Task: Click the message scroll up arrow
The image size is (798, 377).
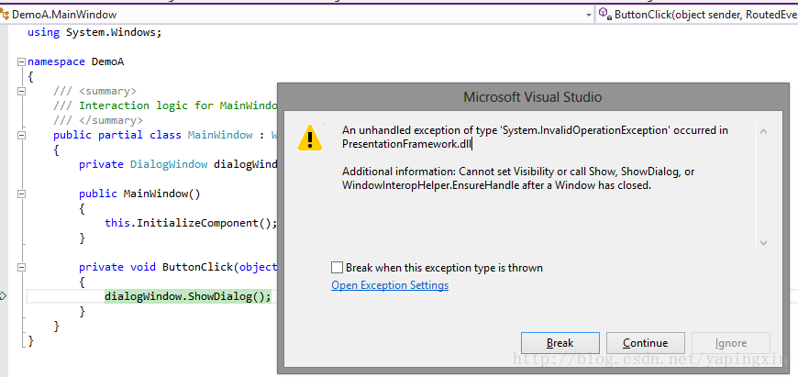Action: pyautogui.click(x=763, y=131)
